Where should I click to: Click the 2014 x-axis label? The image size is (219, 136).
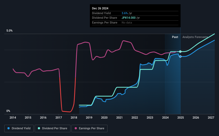point(13,118)
